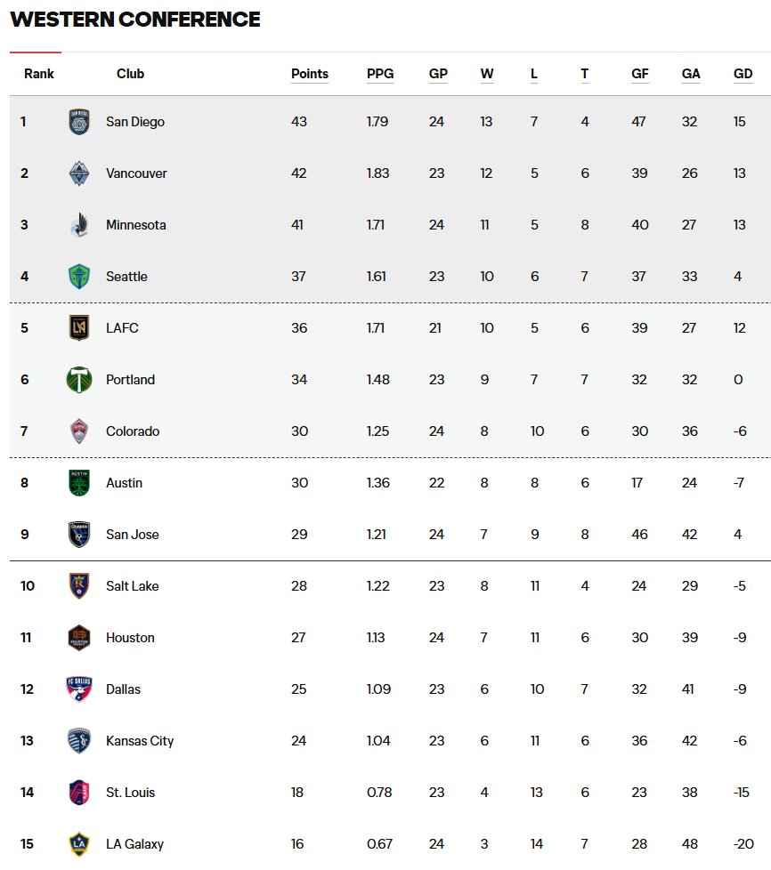Sort standings by Points column header

(310, 74)
